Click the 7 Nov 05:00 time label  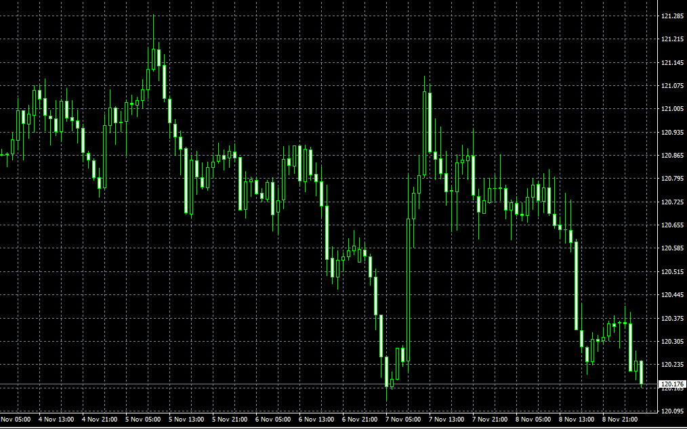pos(403,420)
